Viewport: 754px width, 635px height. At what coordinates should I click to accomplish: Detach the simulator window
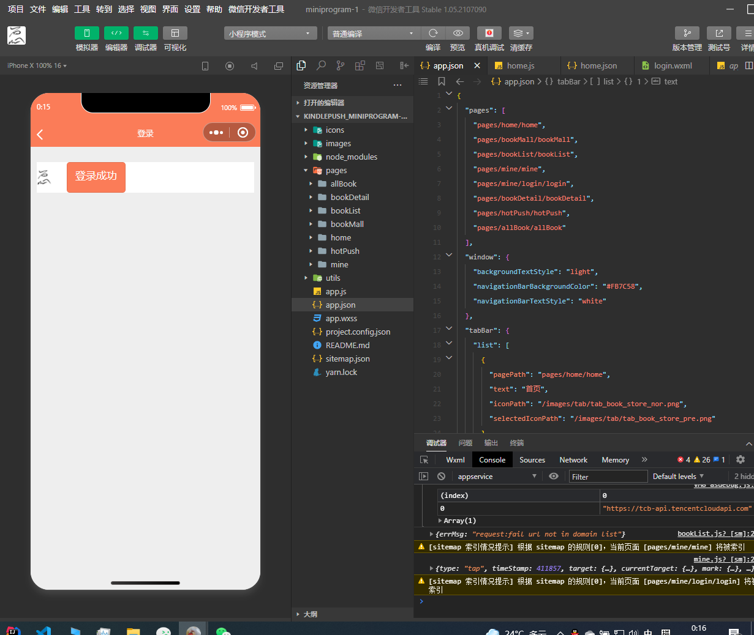[279, 66]
